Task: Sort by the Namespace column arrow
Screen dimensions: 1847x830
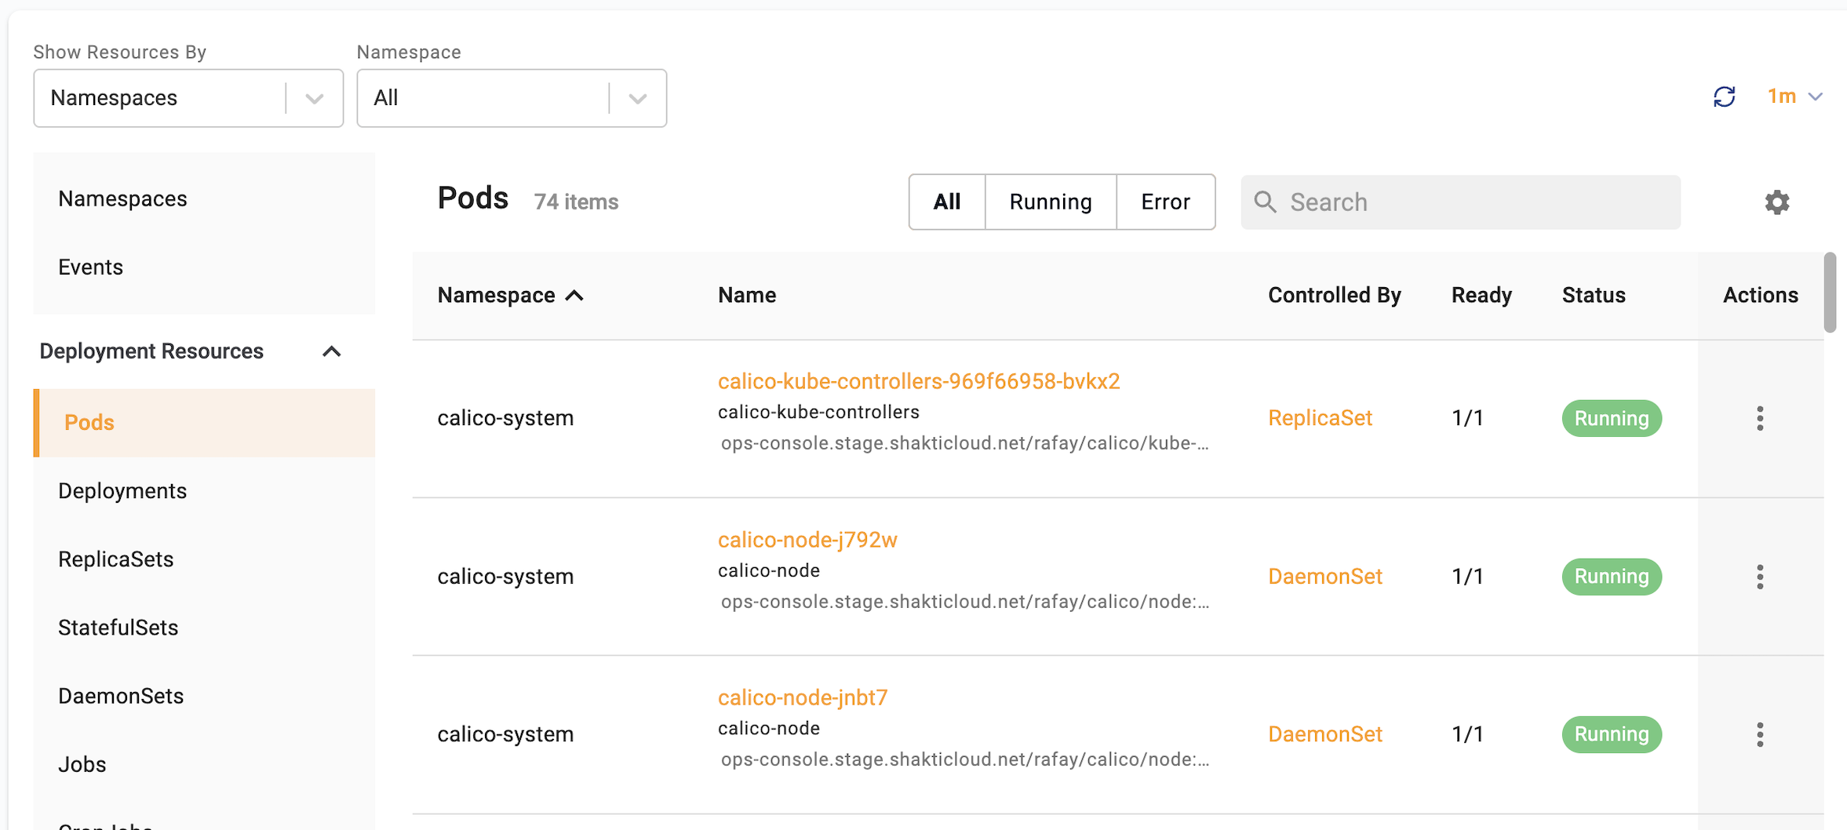Action: pos(575,295)
